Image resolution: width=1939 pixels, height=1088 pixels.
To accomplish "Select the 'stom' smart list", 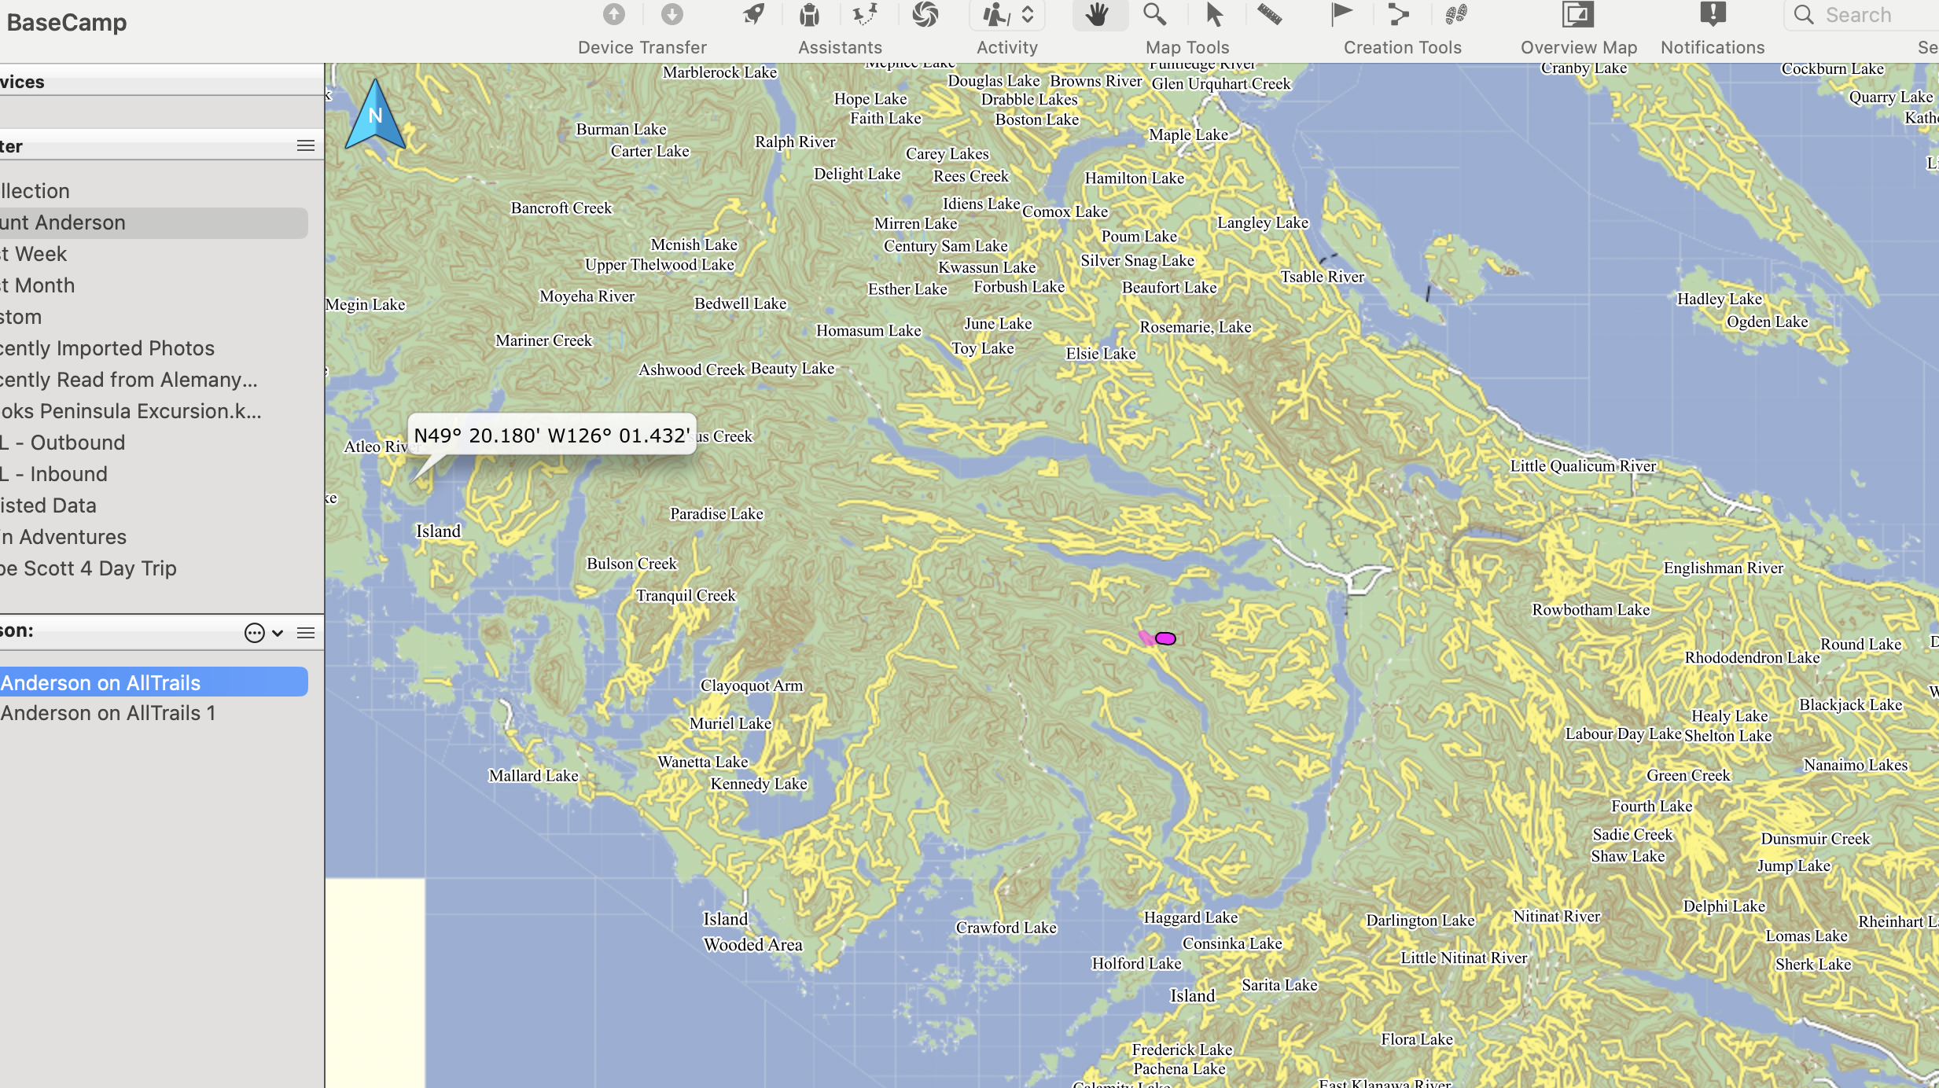I will coord(154,317).
